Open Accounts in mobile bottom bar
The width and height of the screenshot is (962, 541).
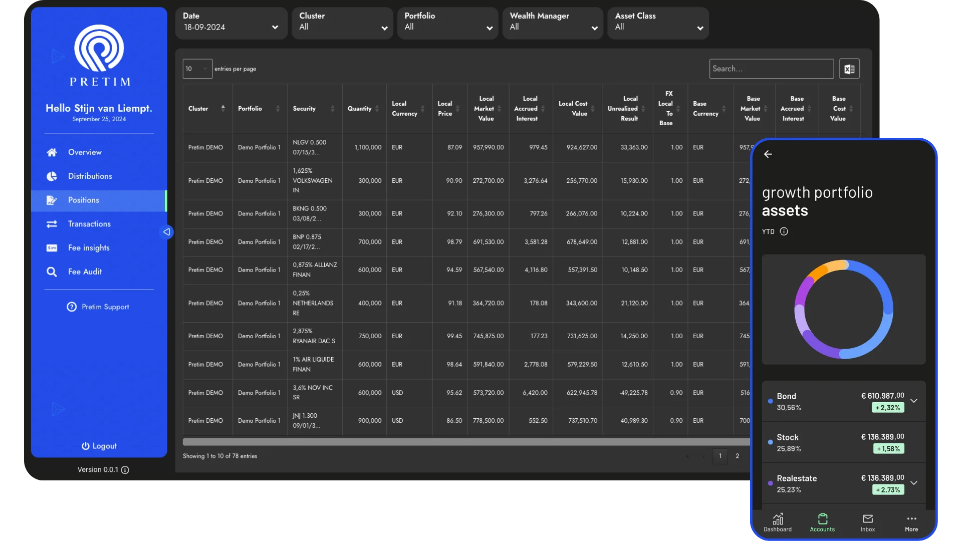[823, 522]
